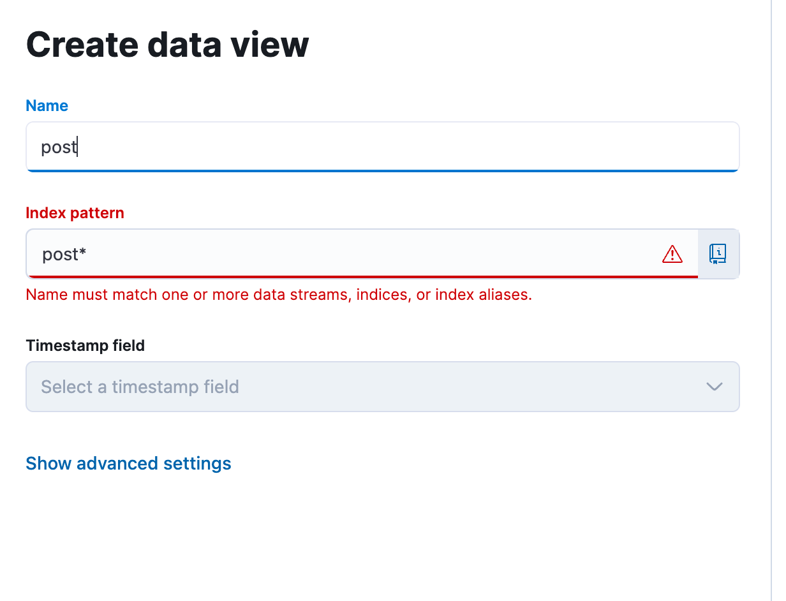Click the chevron arrow in Timestamp field
This screenshot has height=601, width=786.
coord(714,387)
